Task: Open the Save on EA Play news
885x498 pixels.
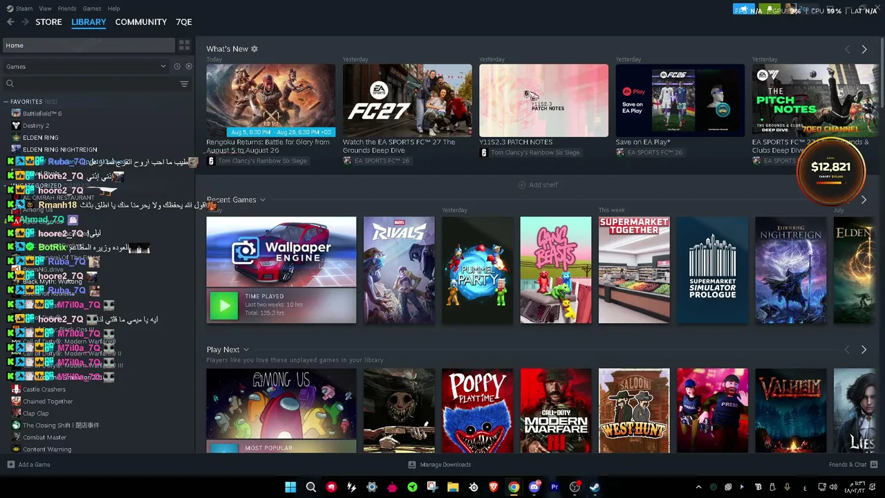Action: [680, 100]
